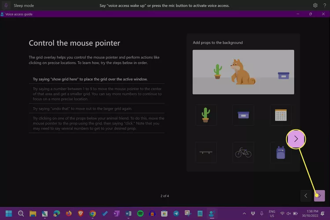330x220 pixels.
Task: Open Google Chrome from the taskbar
Action: point(92,213)
